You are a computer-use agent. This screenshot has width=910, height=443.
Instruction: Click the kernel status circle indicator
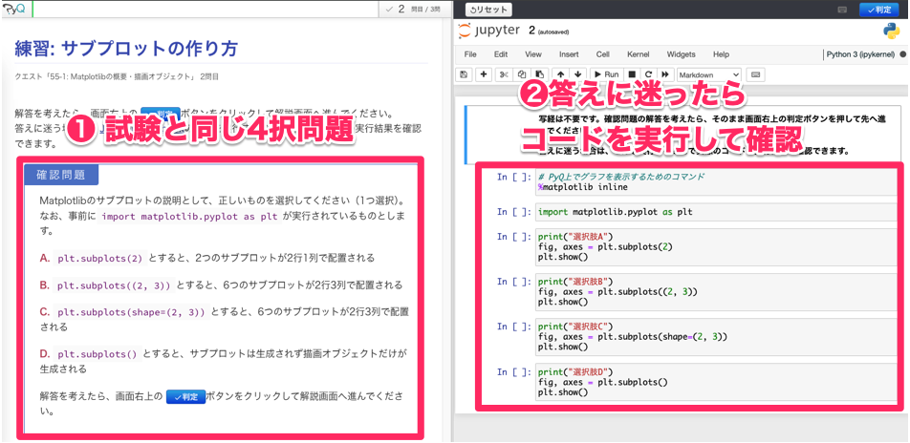pos(902,54)
